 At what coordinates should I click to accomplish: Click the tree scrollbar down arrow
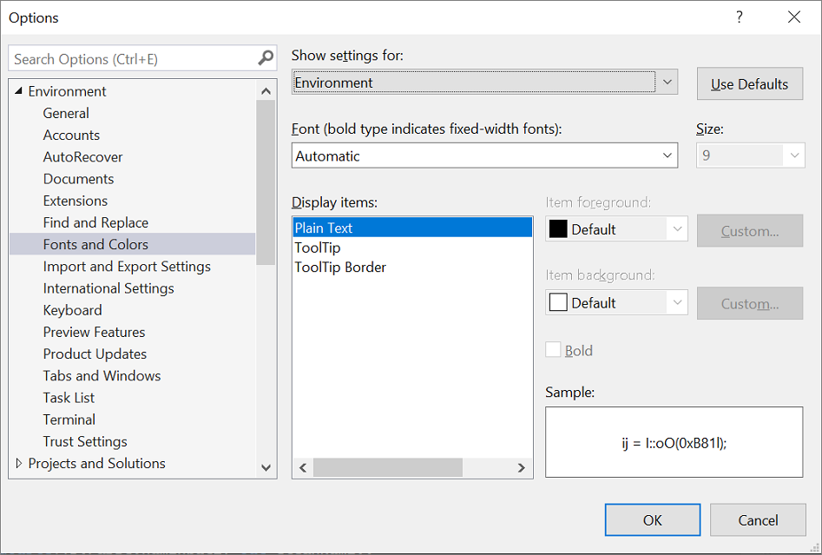pyautogui.click(x=266, y=467)
